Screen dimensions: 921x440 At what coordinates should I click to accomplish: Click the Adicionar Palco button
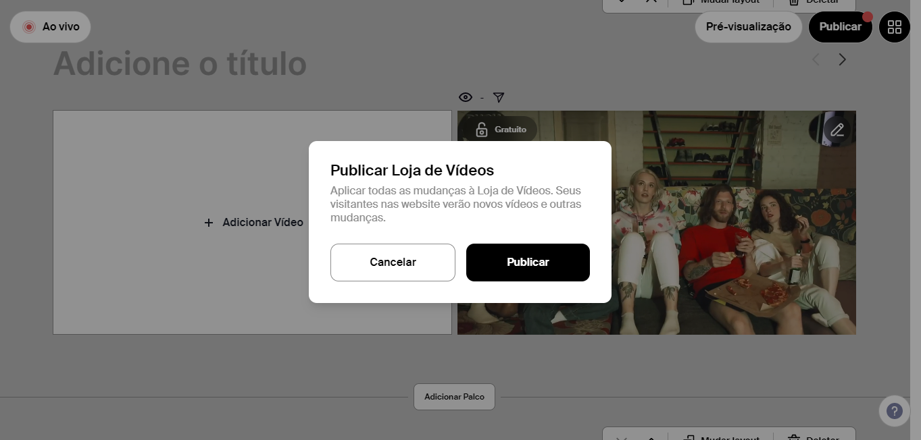tap(454, 397)
